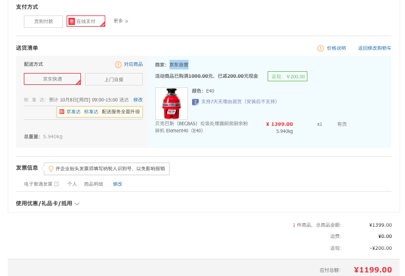Click the 总重量 5.940kg text
Viewport: 405px width, 276px height.
(x=43, y=137)
